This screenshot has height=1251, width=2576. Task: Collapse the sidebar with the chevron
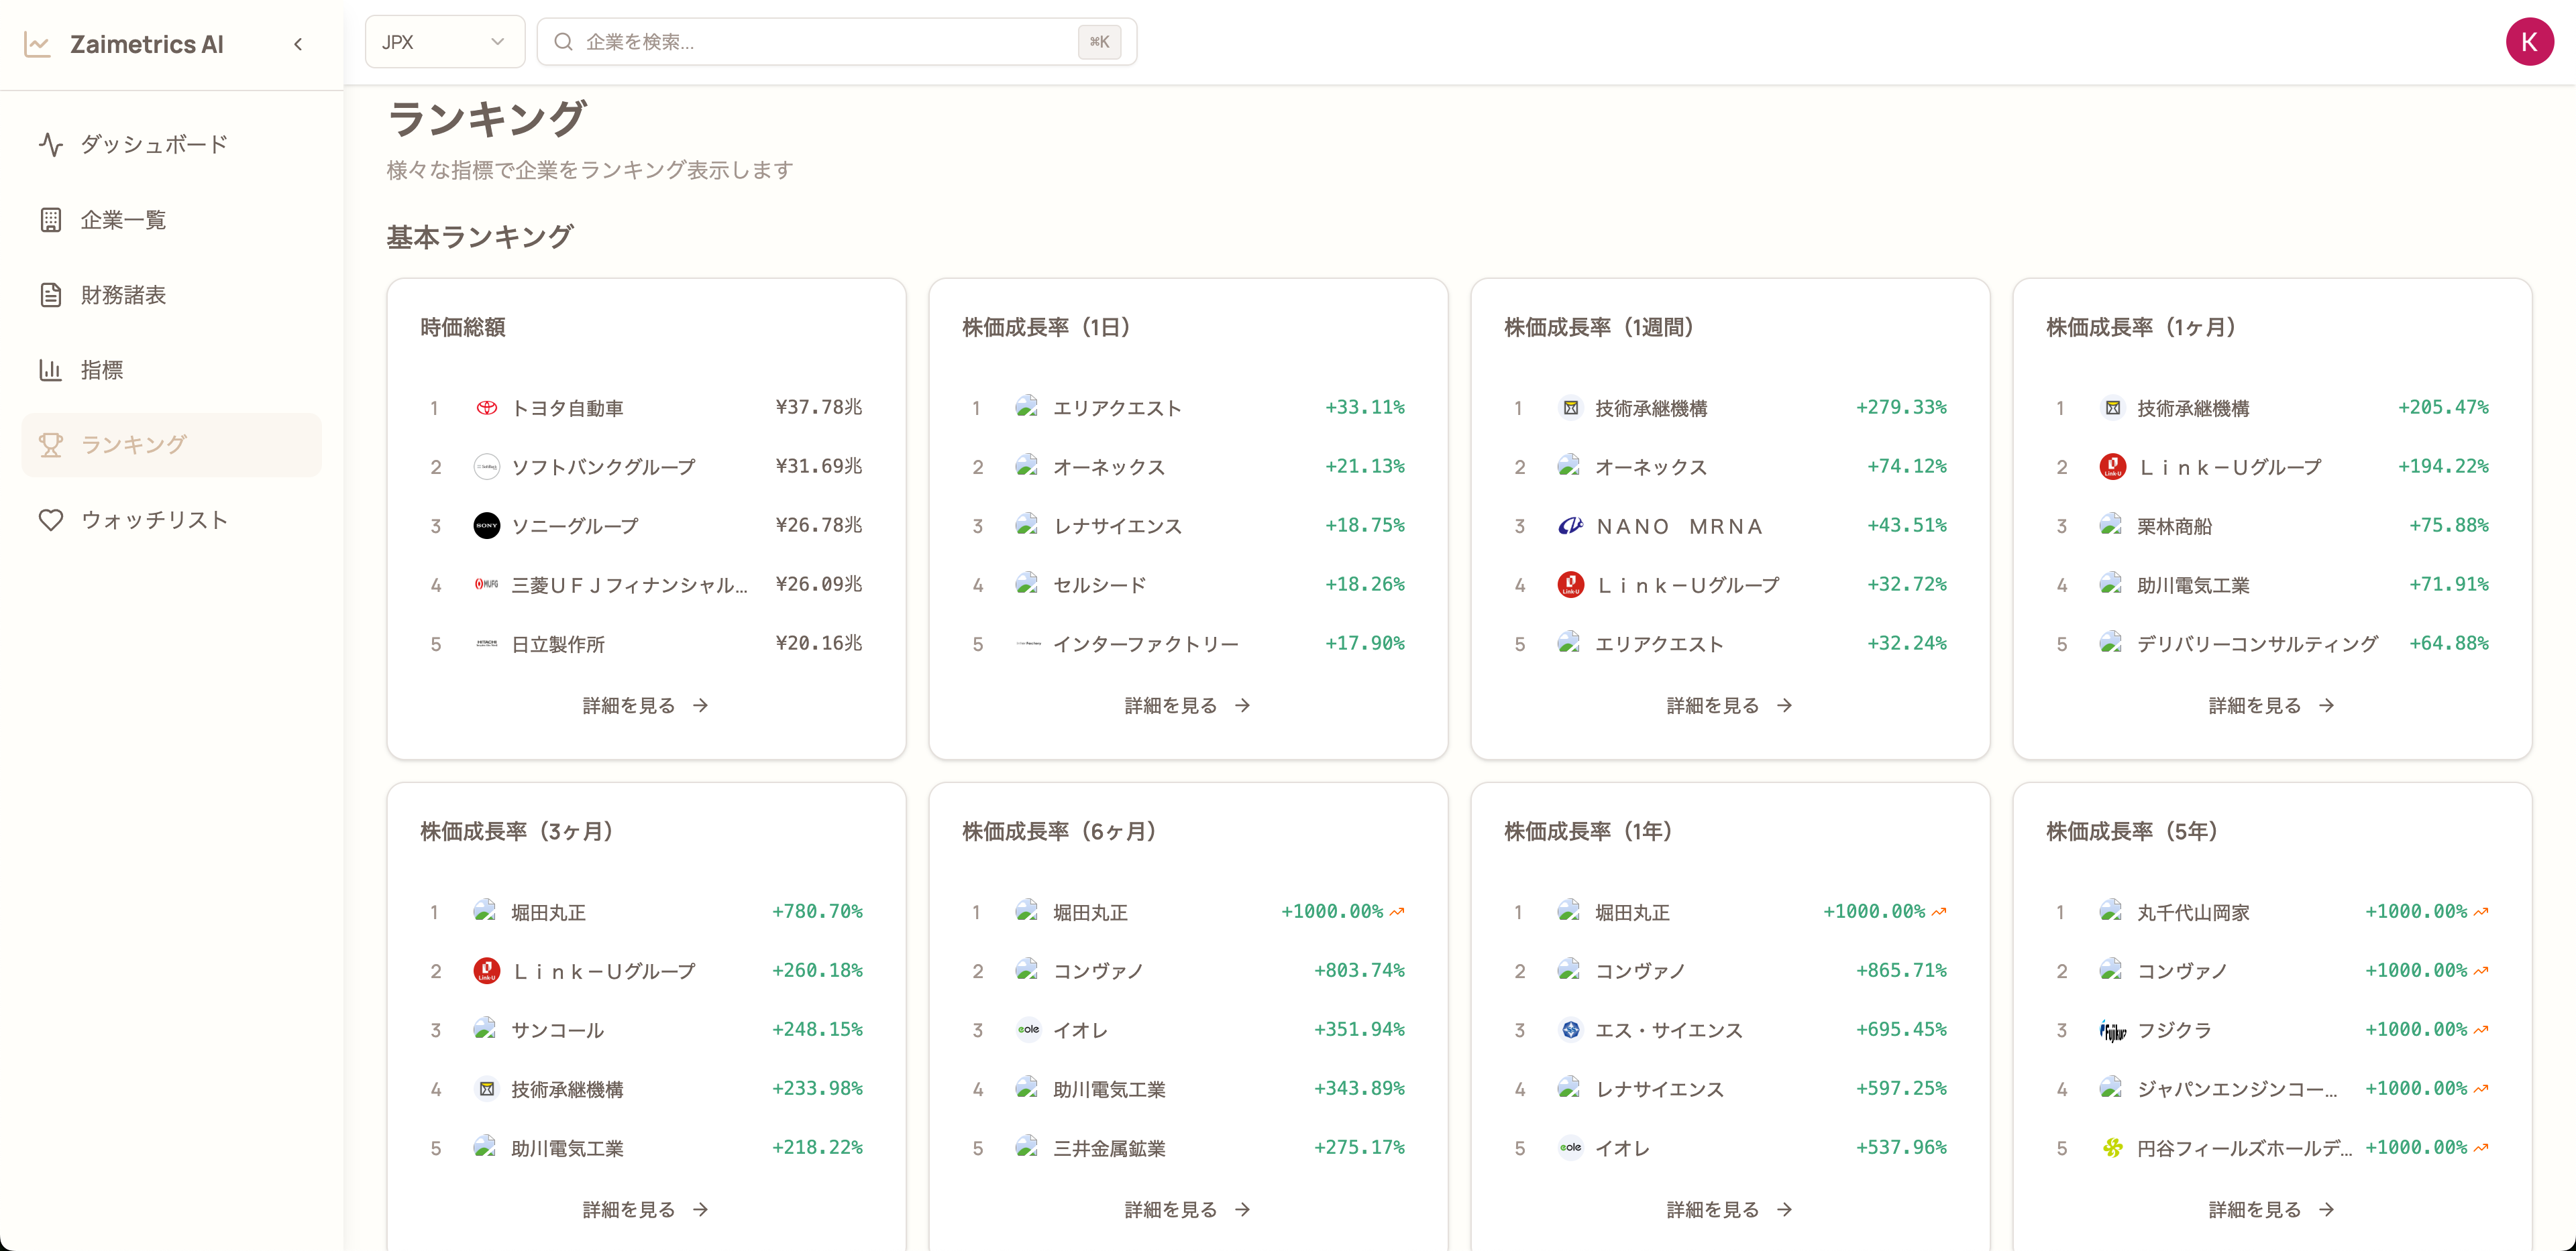pyautogui.click(x=298, y=44)
